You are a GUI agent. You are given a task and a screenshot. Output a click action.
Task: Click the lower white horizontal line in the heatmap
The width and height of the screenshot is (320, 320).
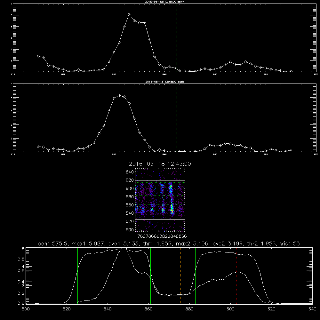click(x=160, y=220)
